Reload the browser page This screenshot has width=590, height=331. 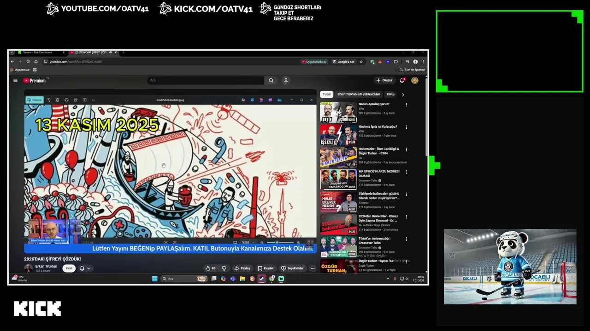[x=28, y=62]
